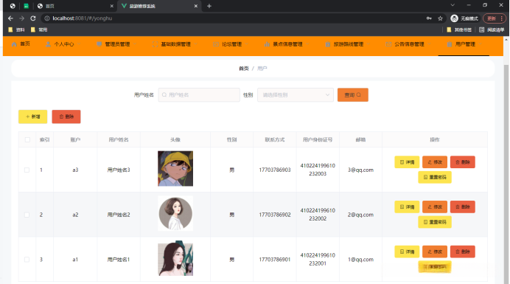Screen dimensions: 510x284
Task: Expand the 公告信息管理 menu arrow
Action: click(x=429, y=44)
